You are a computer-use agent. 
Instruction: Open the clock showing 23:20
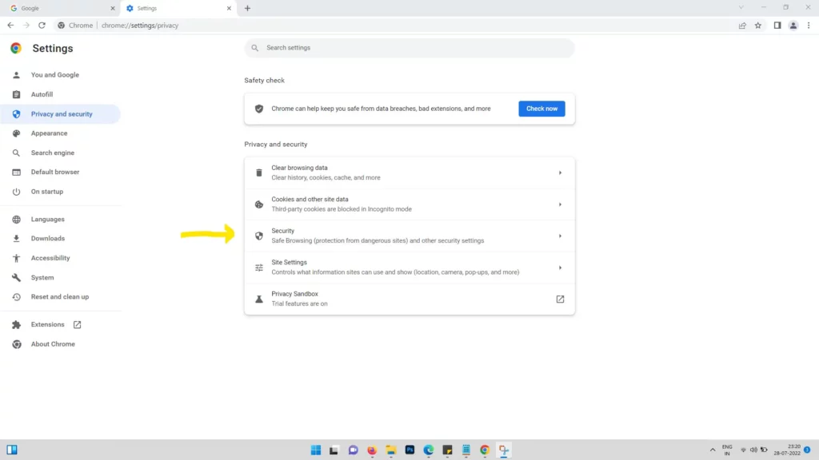[x=787, y=450]
